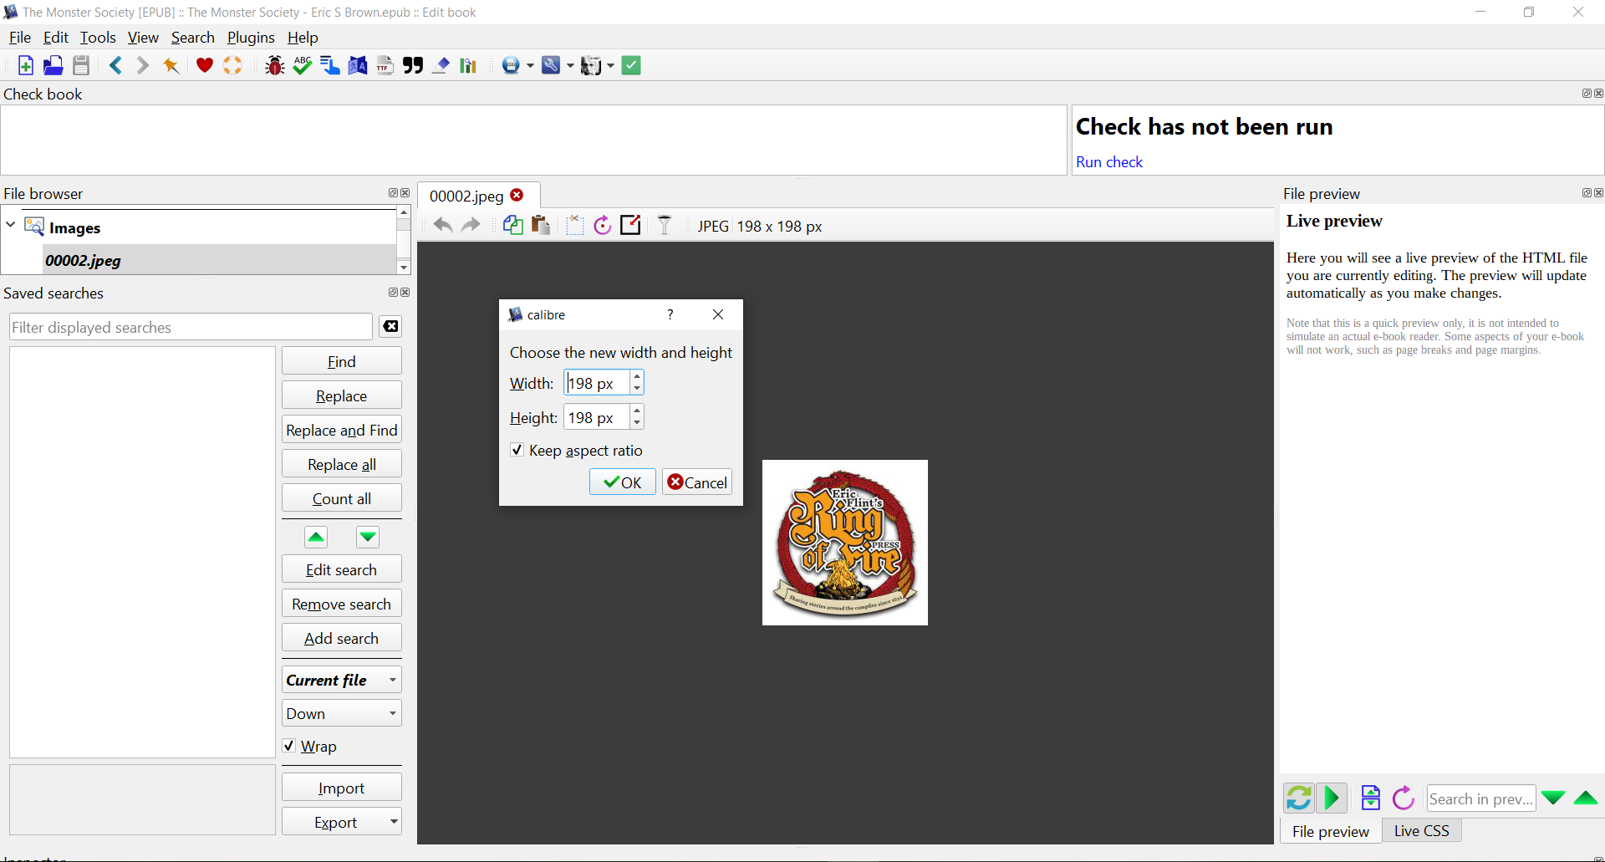Go back with the blue left arrow

coord(115,65)
